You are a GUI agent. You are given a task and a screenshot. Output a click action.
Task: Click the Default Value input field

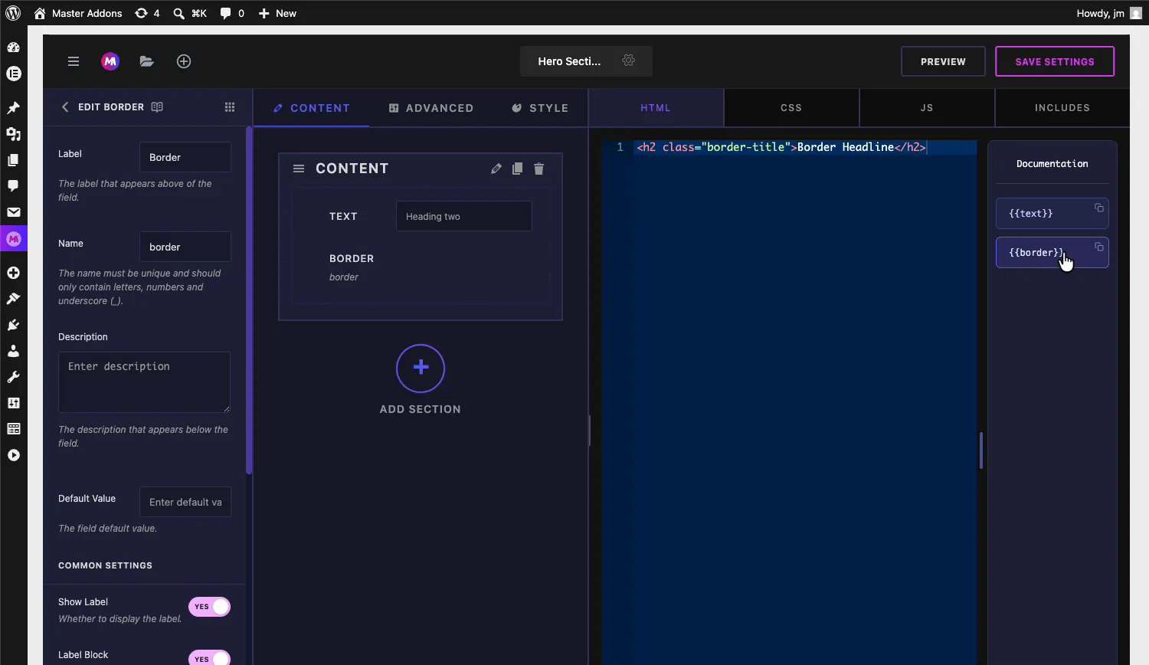[x=185, y=502]
